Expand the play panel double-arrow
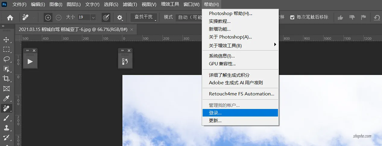382x146 pixels. 27,51
